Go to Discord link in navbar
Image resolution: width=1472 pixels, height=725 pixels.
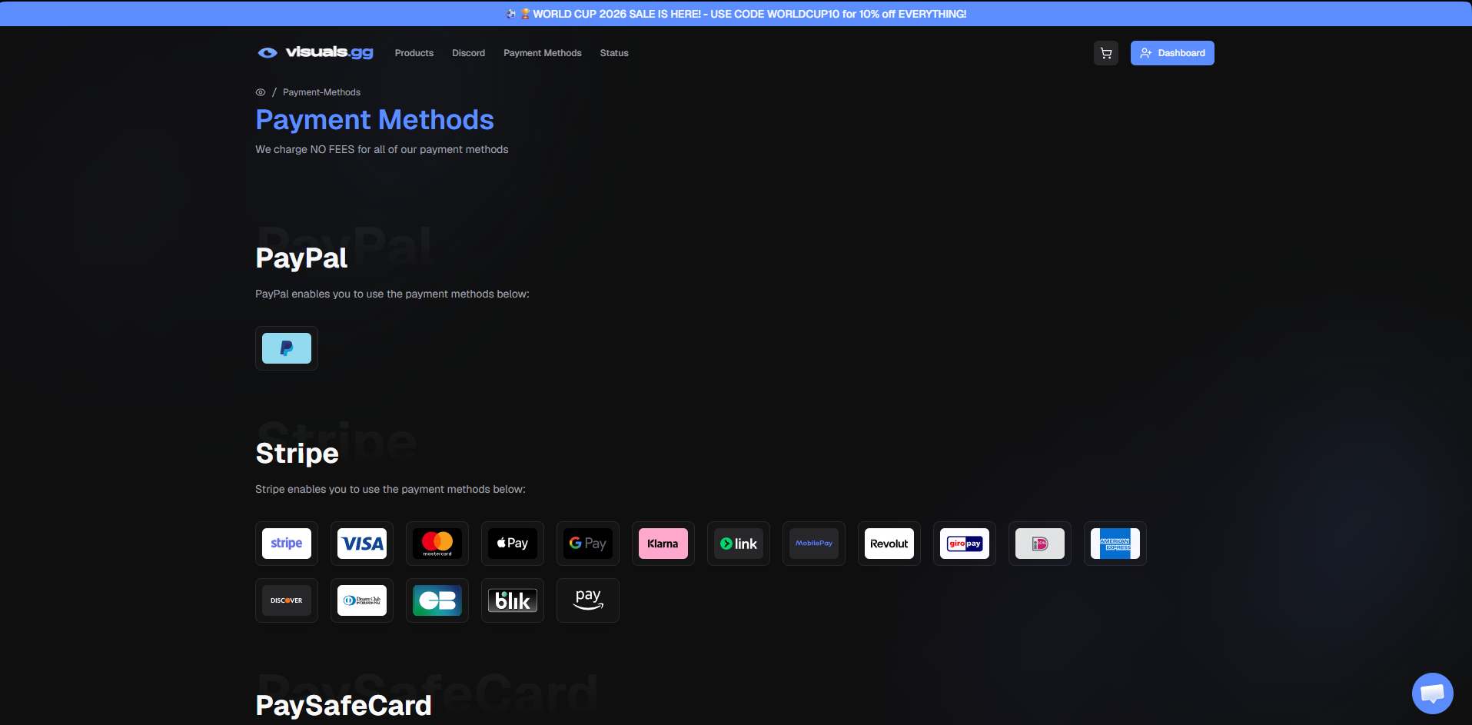[x=468, y=53]
